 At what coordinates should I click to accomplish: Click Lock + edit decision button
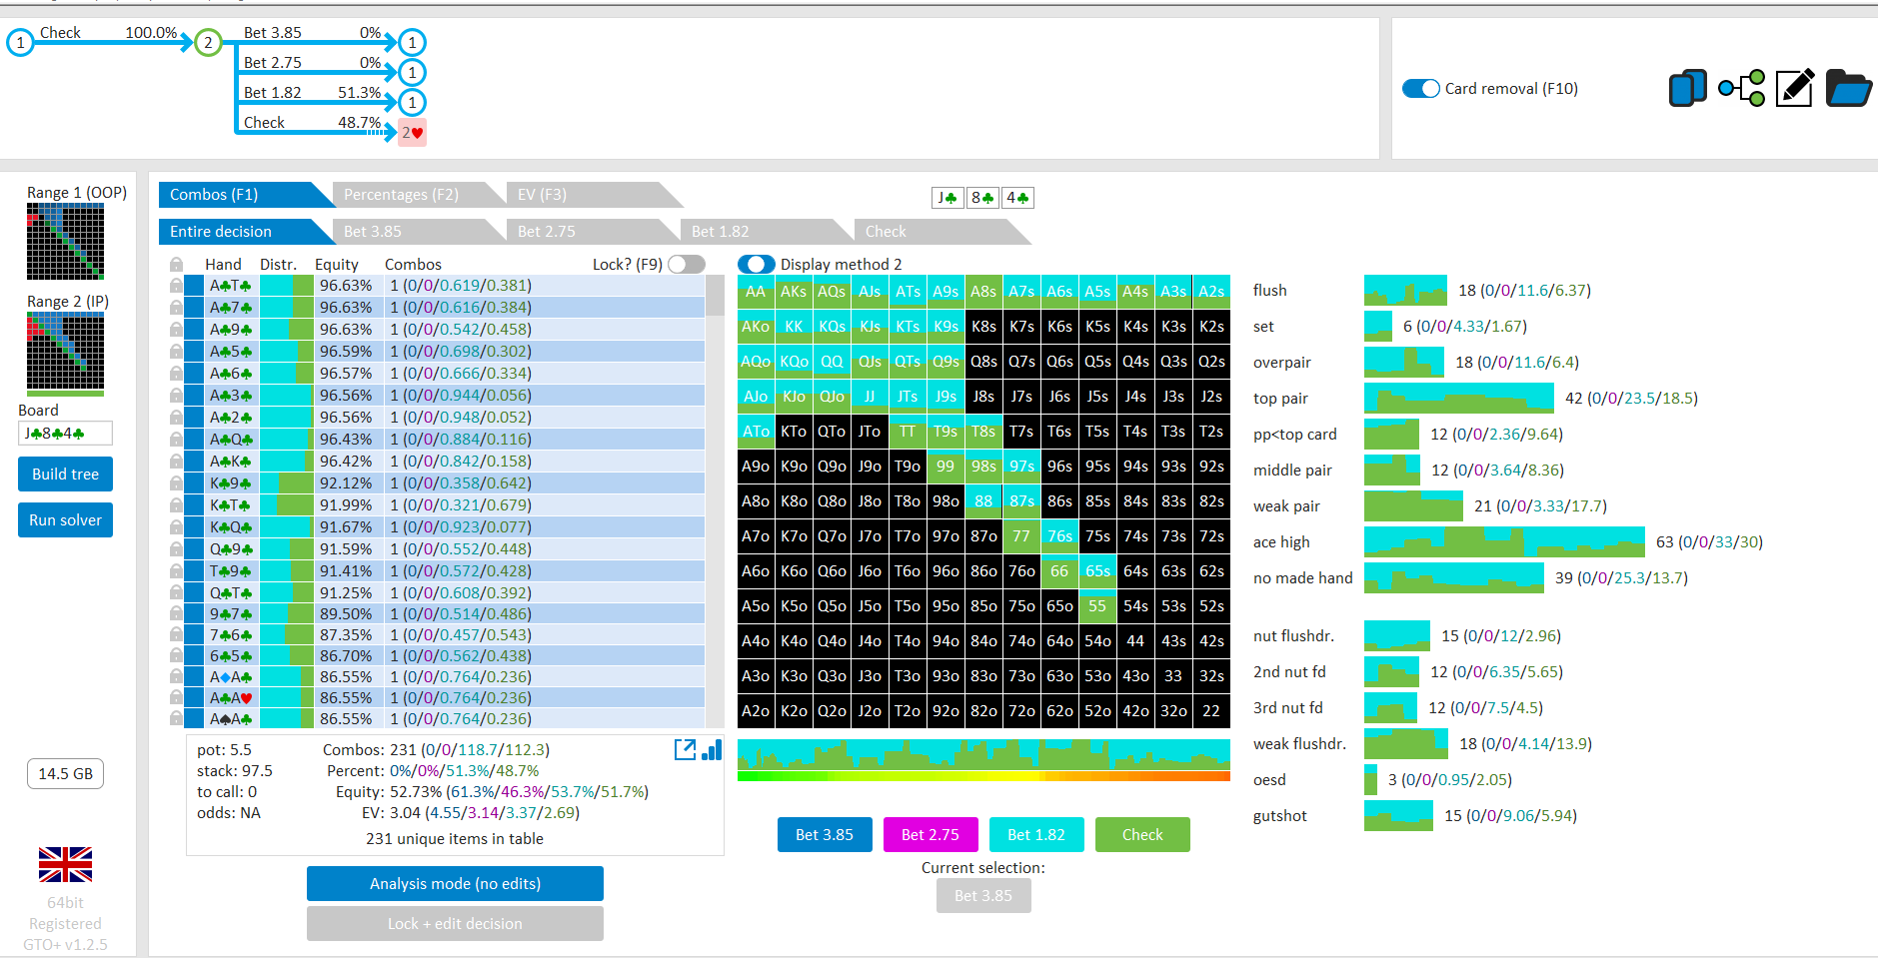(x=455, y=924)
